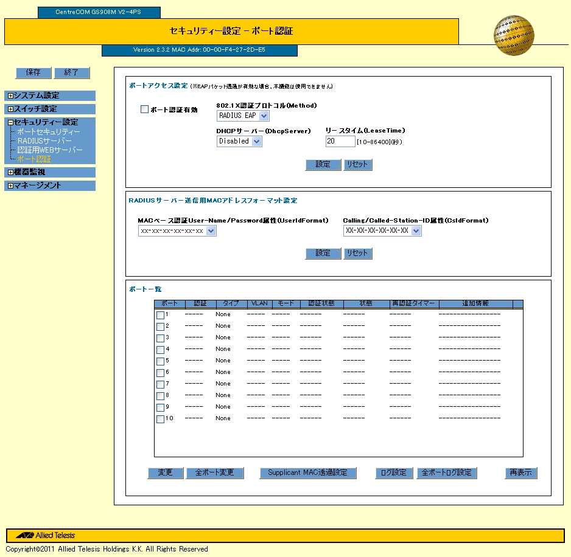Image resolution: width=571 pixels, height=557 pixels.
Task: Click the 保存 button
Action: click(33, 72)
